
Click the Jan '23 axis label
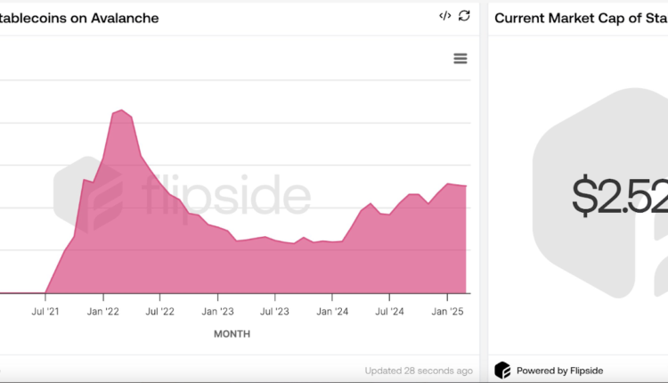(217, 312)
